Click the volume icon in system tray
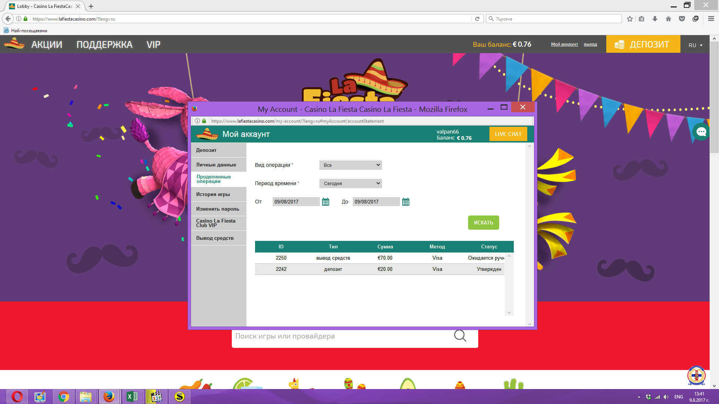This screenshot has height=404, width=719. [x=666, y=397]
